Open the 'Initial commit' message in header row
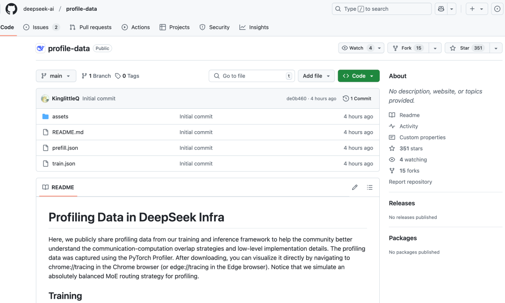This screenshot has width=505, height=303. tap(99, 99)
